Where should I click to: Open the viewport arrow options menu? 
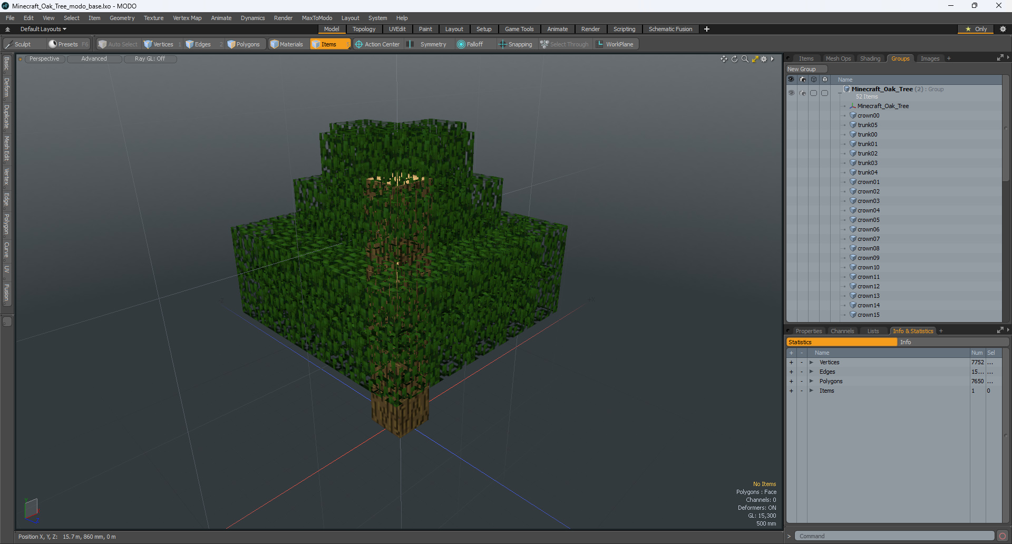click(x=772, y=59)
